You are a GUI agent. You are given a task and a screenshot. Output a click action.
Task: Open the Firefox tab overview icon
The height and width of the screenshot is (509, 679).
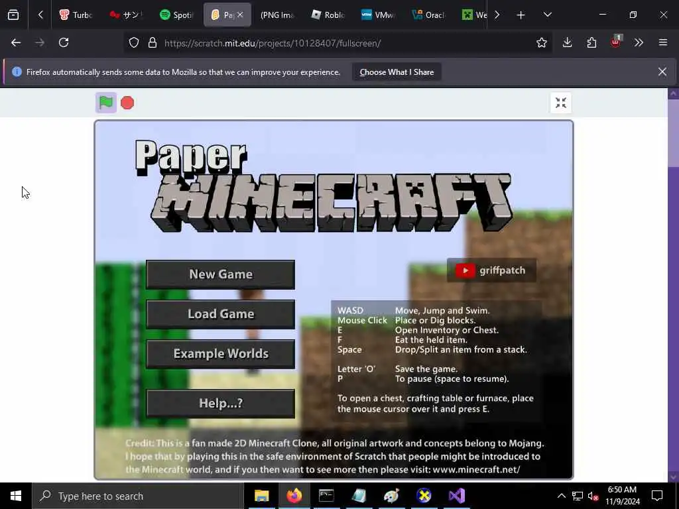point(13,15)
